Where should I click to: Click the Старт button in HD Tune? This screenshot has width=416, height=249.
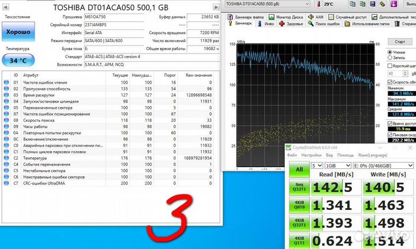[x=400, y=41]
